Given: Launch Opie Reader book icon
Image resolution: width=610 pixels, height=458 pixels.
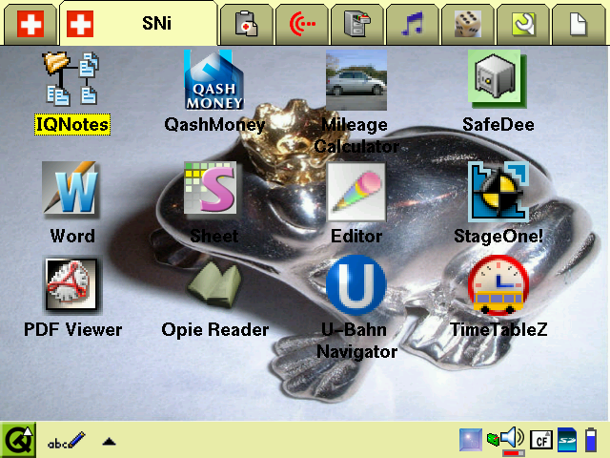Looking at the screenshot, I should tap(213, 284).
